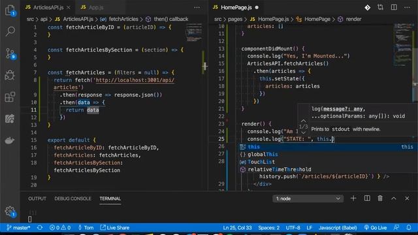Close the terminal panel
Viewport: 418px width, 235px height.
tap(407, 198)
